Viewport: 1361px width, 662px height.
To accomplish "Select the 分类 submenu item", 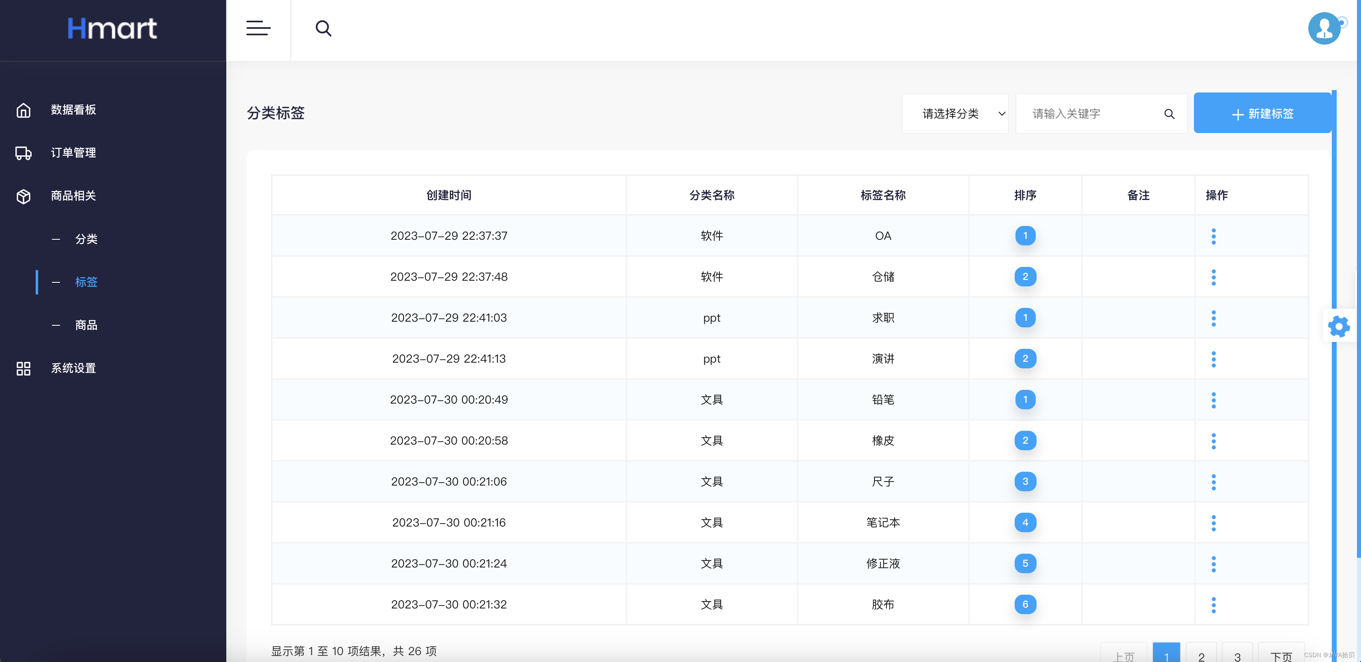I will (x=86, y=239).
